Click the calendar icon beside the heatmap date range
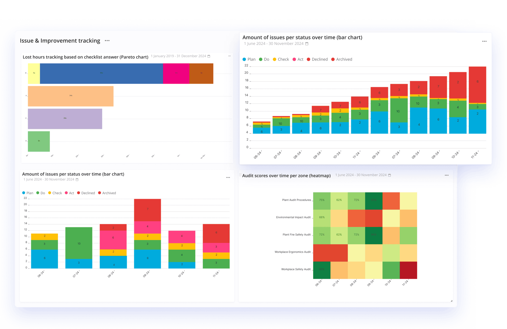 [x=389, y=175]
